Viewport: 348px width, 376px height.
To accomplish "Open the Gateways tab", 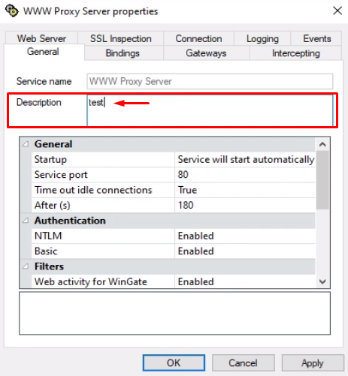I will 206,53.
